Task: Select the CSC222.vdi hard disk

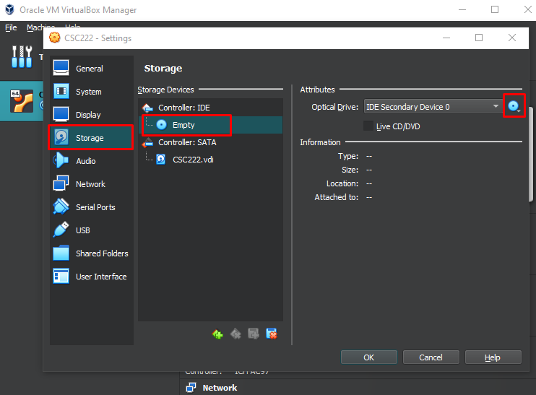Action: pyautogui.click(x=193, y=160)
